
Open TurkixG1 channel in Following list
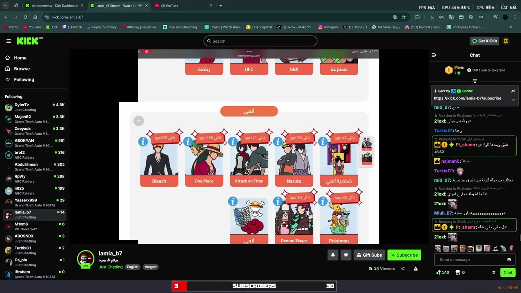click(x=35, y=250)
